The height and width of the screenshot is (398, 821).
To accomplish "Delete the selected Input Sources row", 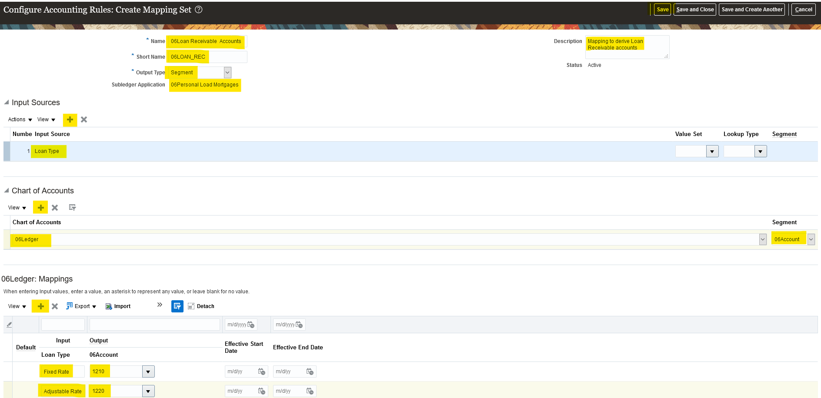I will point(84,119).
